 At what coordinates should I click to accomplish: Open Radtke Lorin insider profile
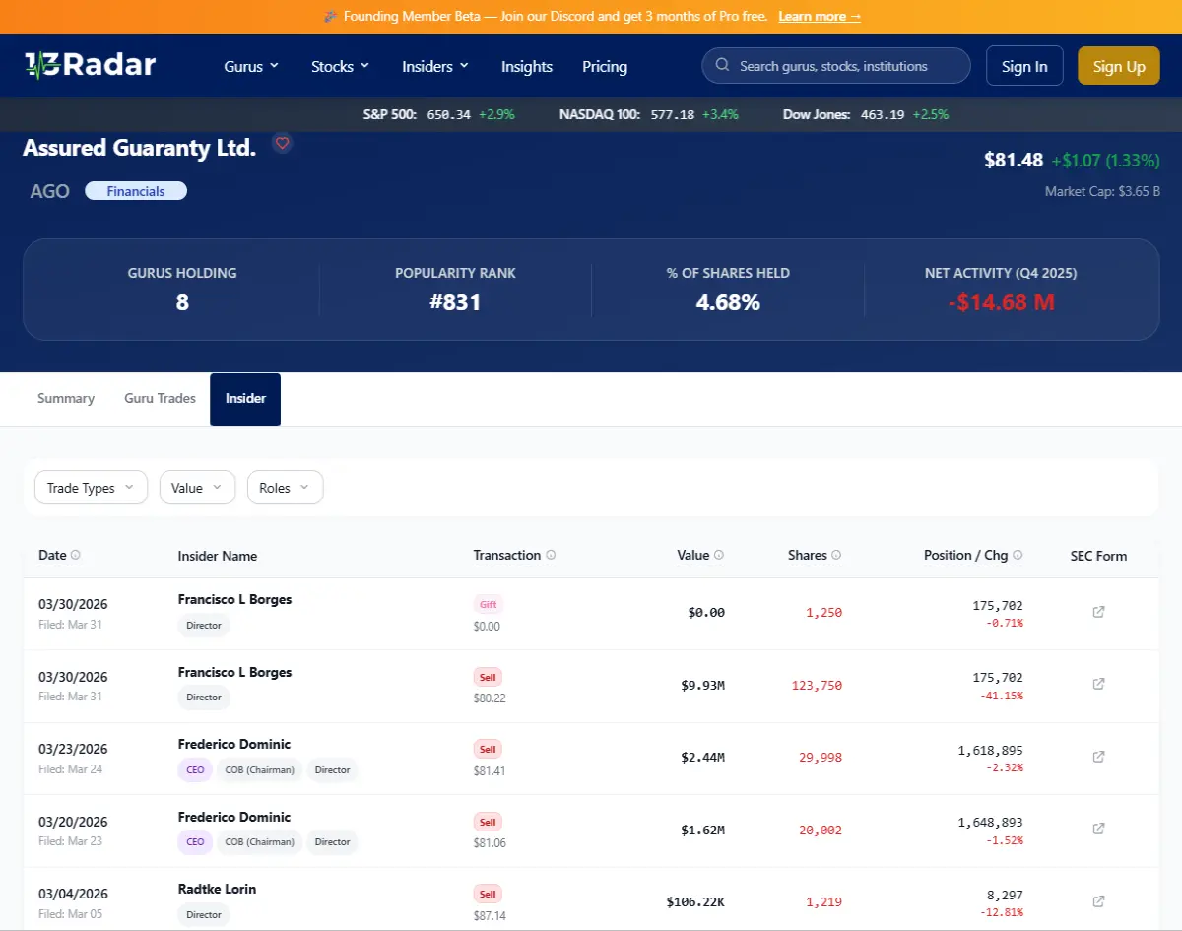pyautogui.click(x=217, y=889)
